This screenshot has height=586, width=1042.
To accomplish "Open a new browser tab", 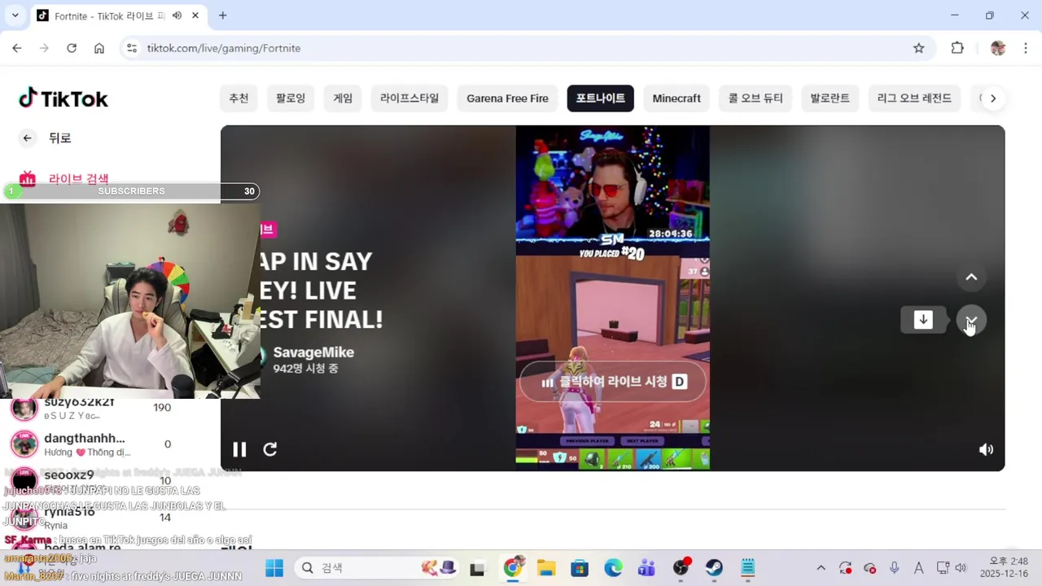I will click(222, 15).
